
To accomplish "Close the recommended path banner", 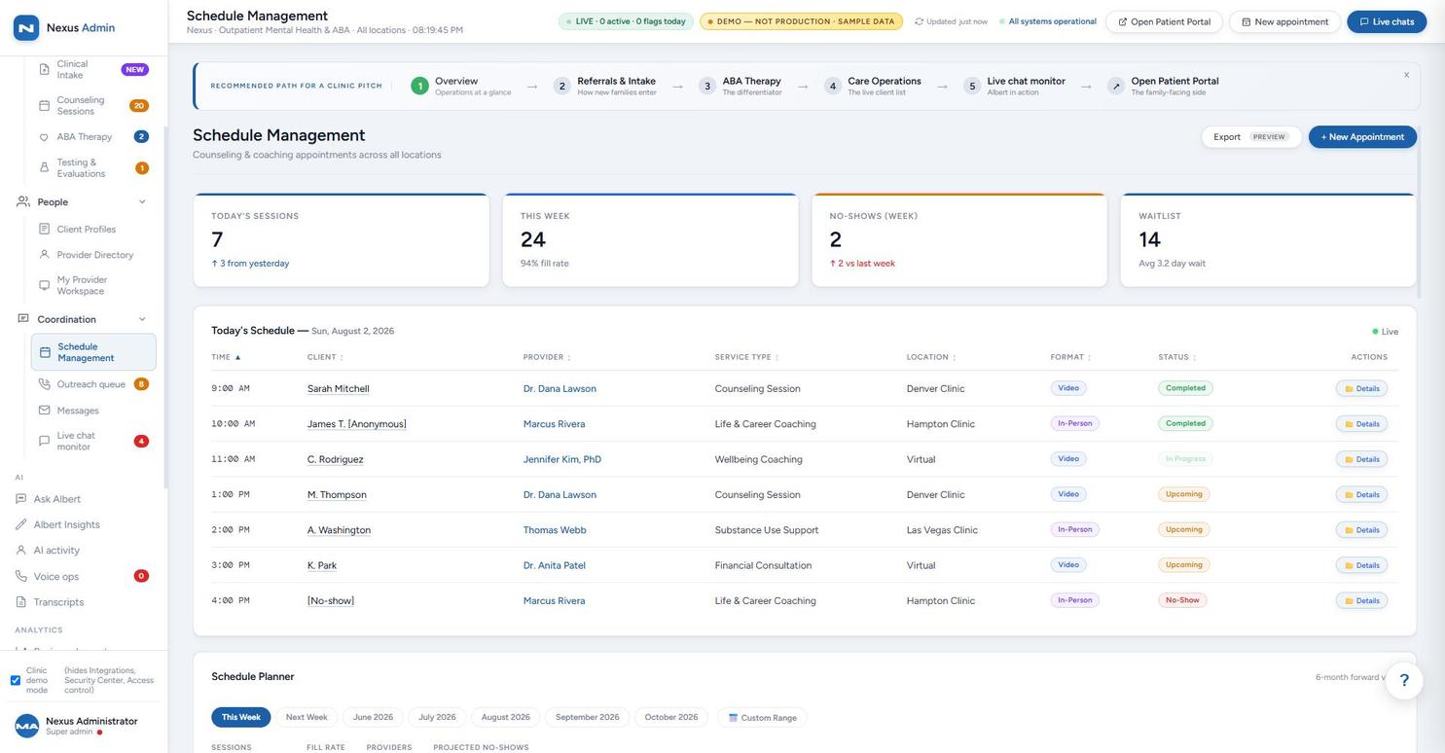I will coord(1406,75).
